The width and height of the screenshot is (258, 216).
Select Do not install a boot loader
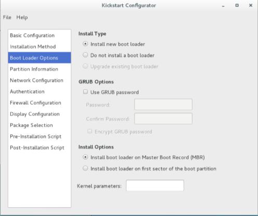[x=85, y=55]
